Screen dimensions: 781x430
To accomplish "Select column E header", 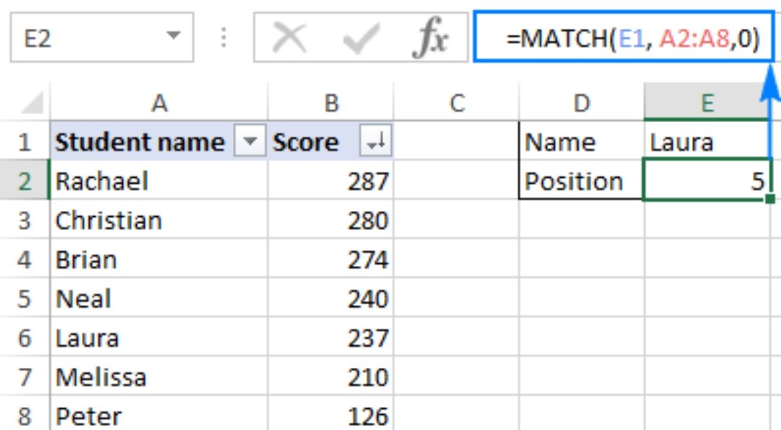I will (707, 103).
